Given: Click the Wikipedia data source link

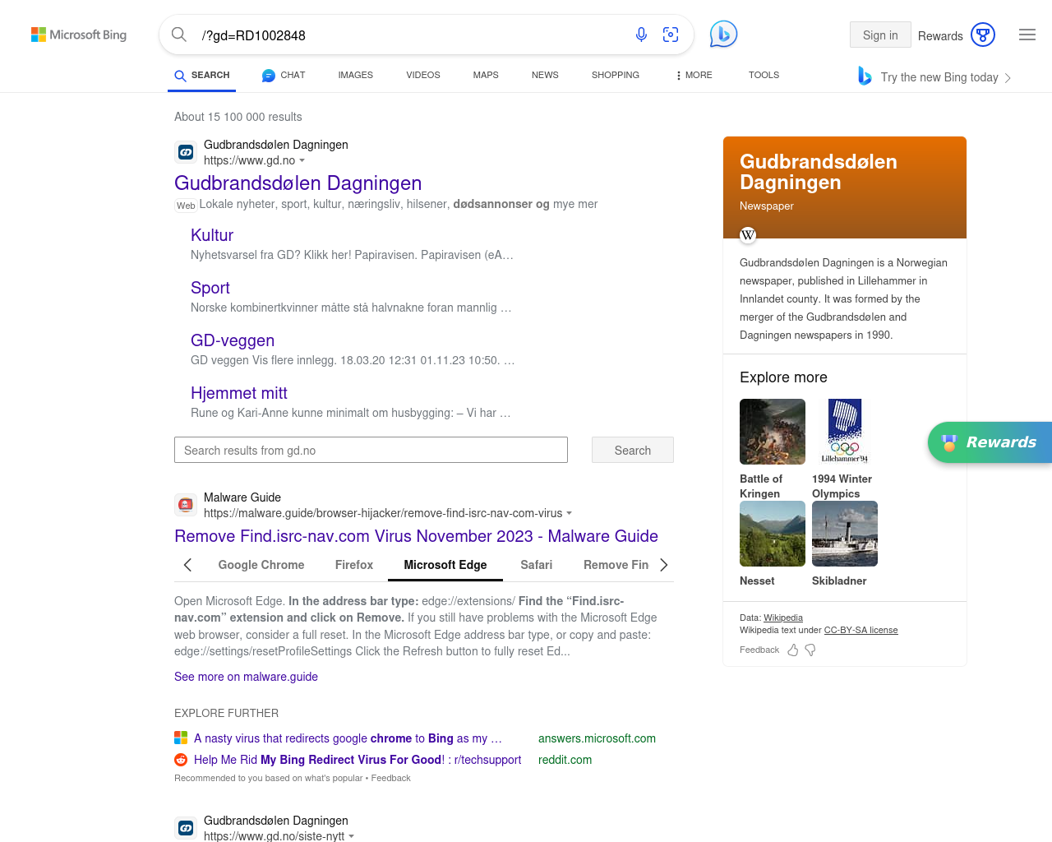Looking at the screenshot, I should pos(783,618).
